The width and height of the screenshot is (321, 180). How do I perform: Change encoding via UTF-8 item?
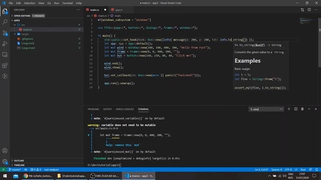coord(288,169)
